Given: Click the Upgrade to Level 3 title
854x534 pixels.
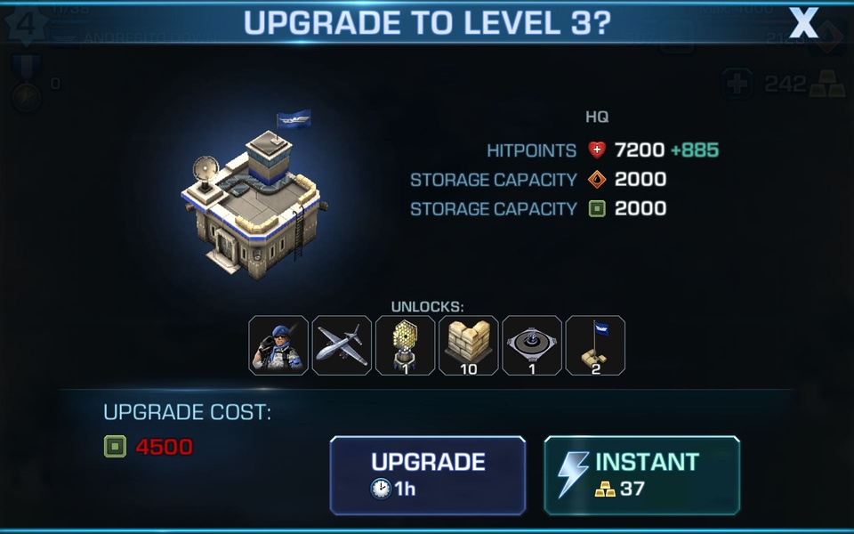Looking at the screenshot, I should pyautogui.click(x=427, y=23).
